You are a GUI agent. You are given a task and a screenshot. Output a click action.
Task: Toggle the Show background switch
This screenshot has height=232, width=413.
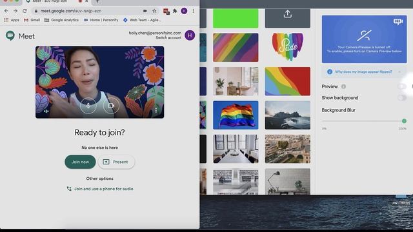click(x=401, y=98)
